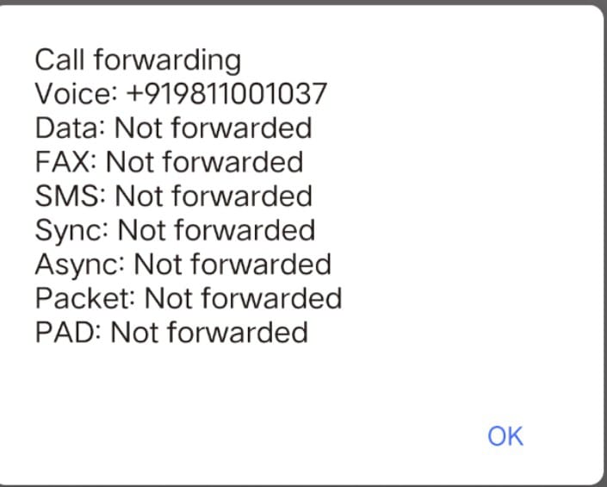Viewport: 607px width, 487px height.
Task: Click Not forwarded status beside Data
Action: [x=214, y=128]
